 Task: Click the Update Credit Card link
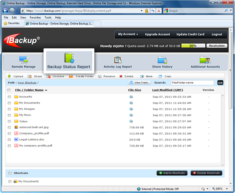190,34
